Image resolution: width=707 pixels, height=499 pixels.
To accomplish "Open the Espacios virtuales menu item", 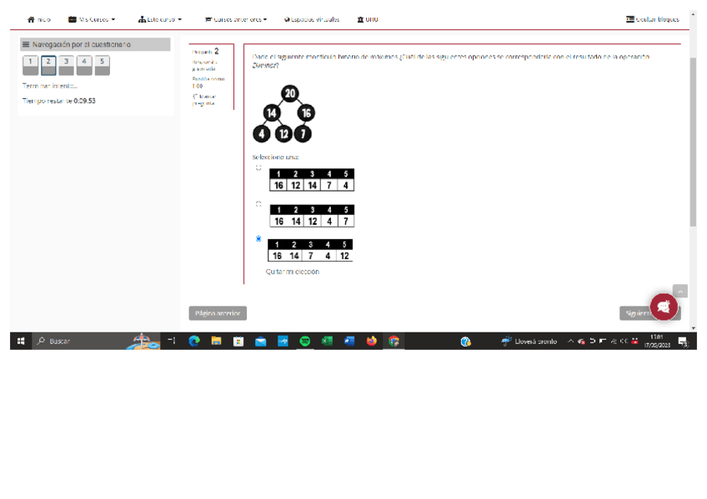I will 312,19.
